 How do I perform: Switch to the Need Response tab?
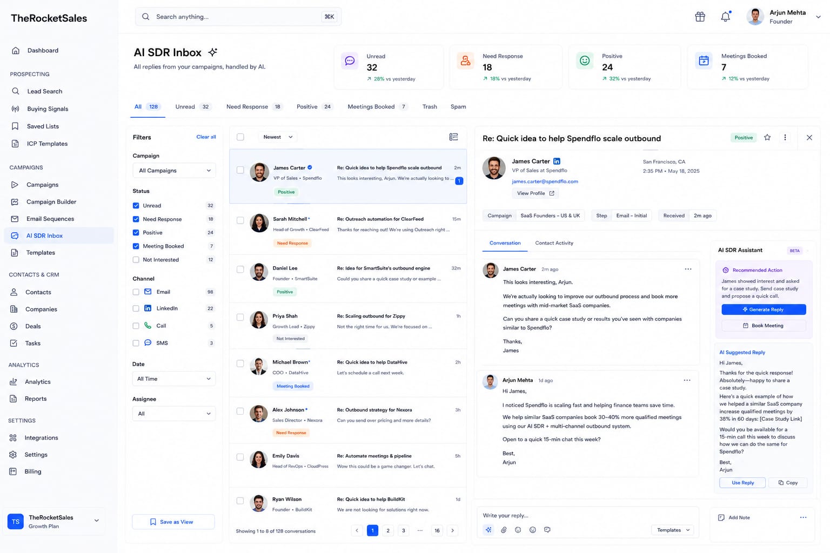point(254,106)
